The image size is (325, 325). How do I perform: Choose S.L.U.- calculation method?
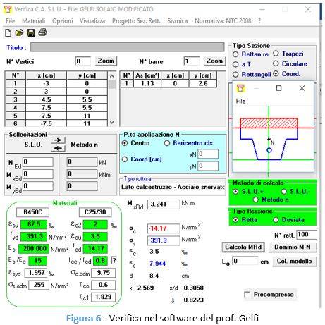tap(284, 192)
